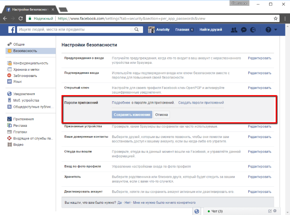The image size is (290, 215).
Task: Edit Предупреждения о входе setting
Action: pos(259,58)
